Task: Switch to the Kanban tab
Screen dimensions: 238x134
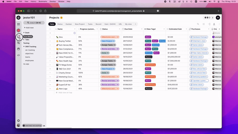Action: pyautogui.click(x=69, y=24)
